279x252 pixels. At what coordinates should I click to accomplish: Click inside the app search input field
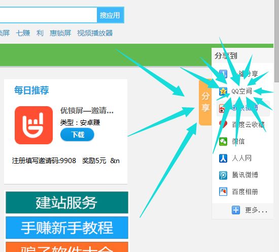coord(48,15)
